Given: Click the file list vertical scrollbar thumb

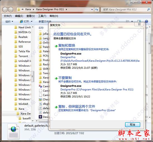Looking at the screenshot, I should (x=149, y=43).
